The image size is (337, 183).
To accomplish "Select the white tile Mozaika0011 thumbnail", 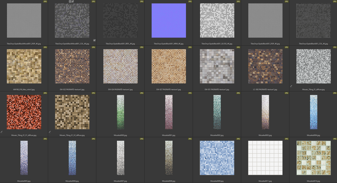I will click(265, 158).
